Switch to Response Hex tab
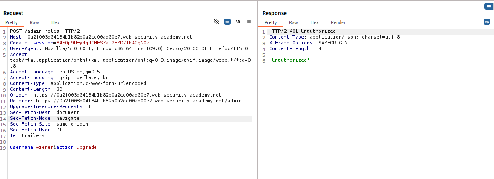 tap(315, 22)
